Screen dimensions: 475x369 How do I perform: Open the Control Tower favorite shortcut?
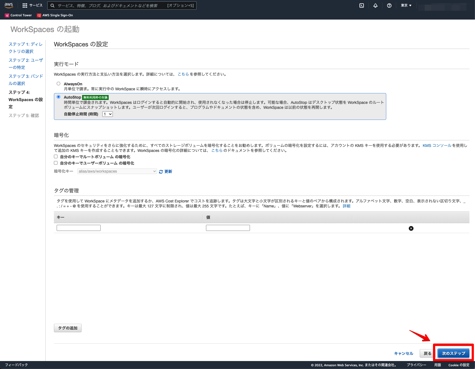[18, 15]
